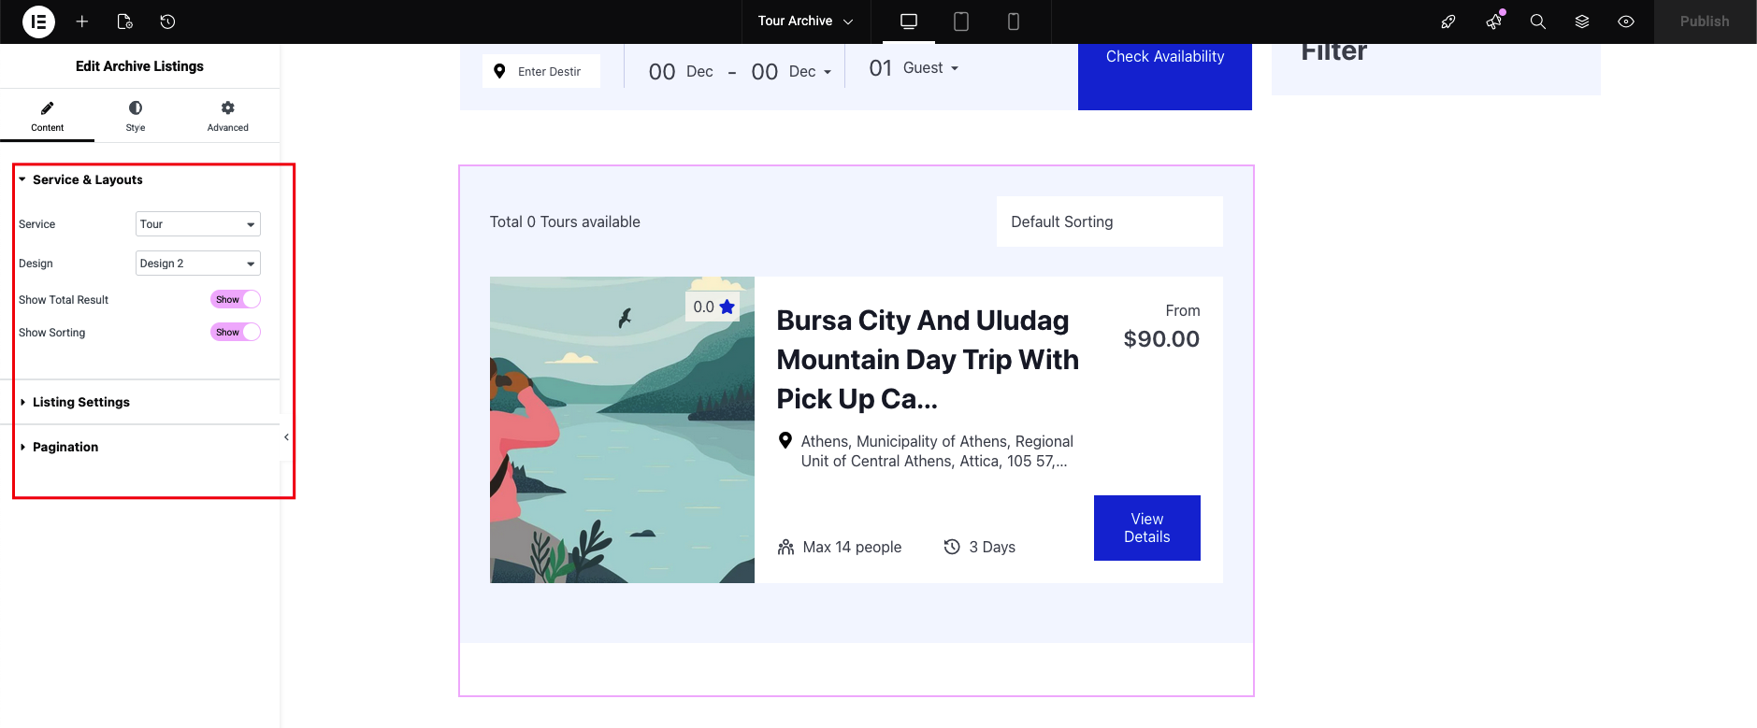Click the Preview Changes eye icon

click(1625, 21)
